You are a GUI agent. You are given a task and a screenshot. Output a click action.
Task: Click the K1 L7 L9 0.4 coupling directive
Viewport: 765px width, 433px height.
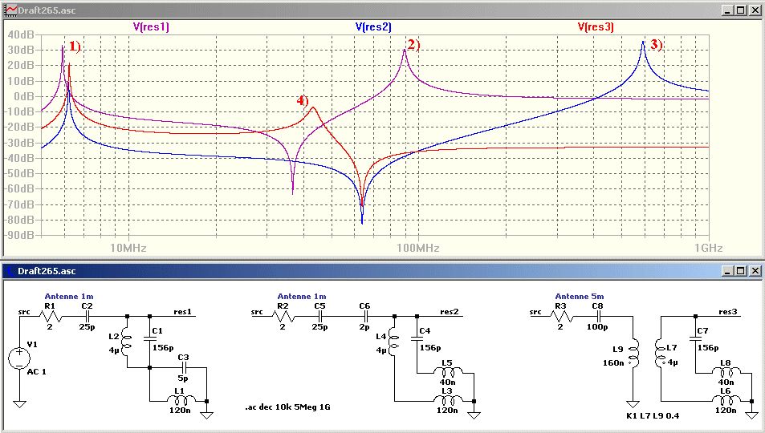pos(653,416)
